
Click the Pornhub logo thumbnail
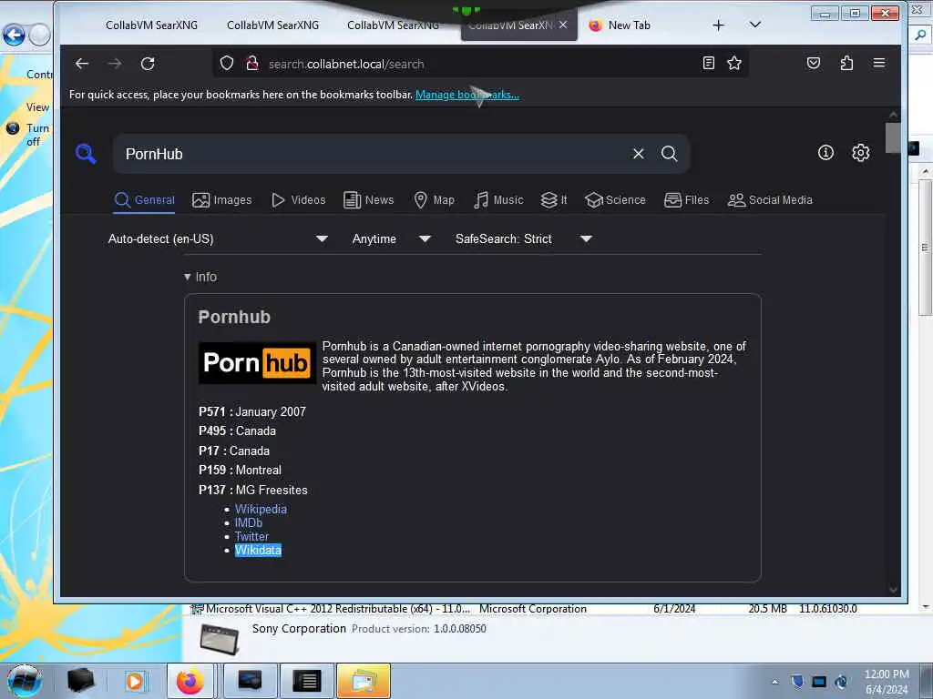pyautogui.click(x=257, y=362)
